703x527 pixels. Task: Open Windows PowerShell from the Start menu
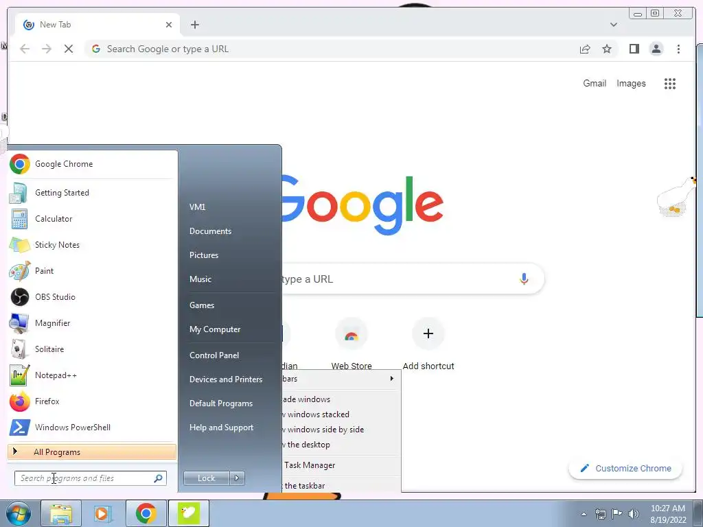click(92, 427)
